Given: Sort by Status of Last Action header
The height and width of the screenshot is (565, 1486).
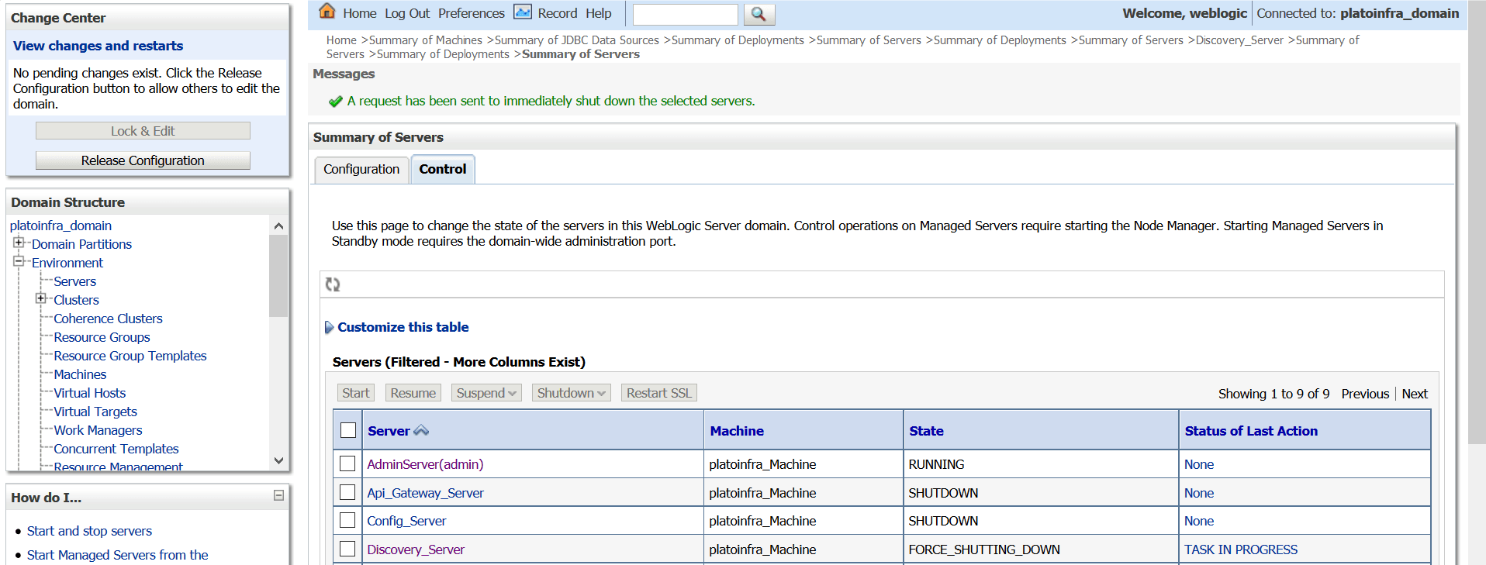Looking at the screenshot, I should coord(1251,431).
